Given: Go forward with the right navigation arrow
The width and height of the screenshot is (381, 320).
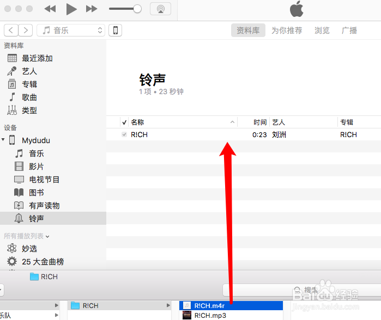Looking at the screenshot, I should pyautogui.click(x=26, y=30).
